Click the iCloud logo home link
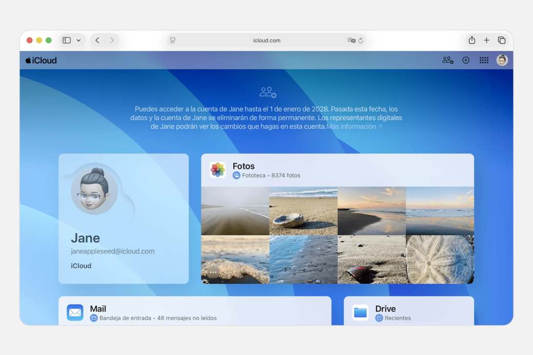Image resolution: width=533 pixels, height=355 pixels. pyautogui.click(x=41, y=60)
